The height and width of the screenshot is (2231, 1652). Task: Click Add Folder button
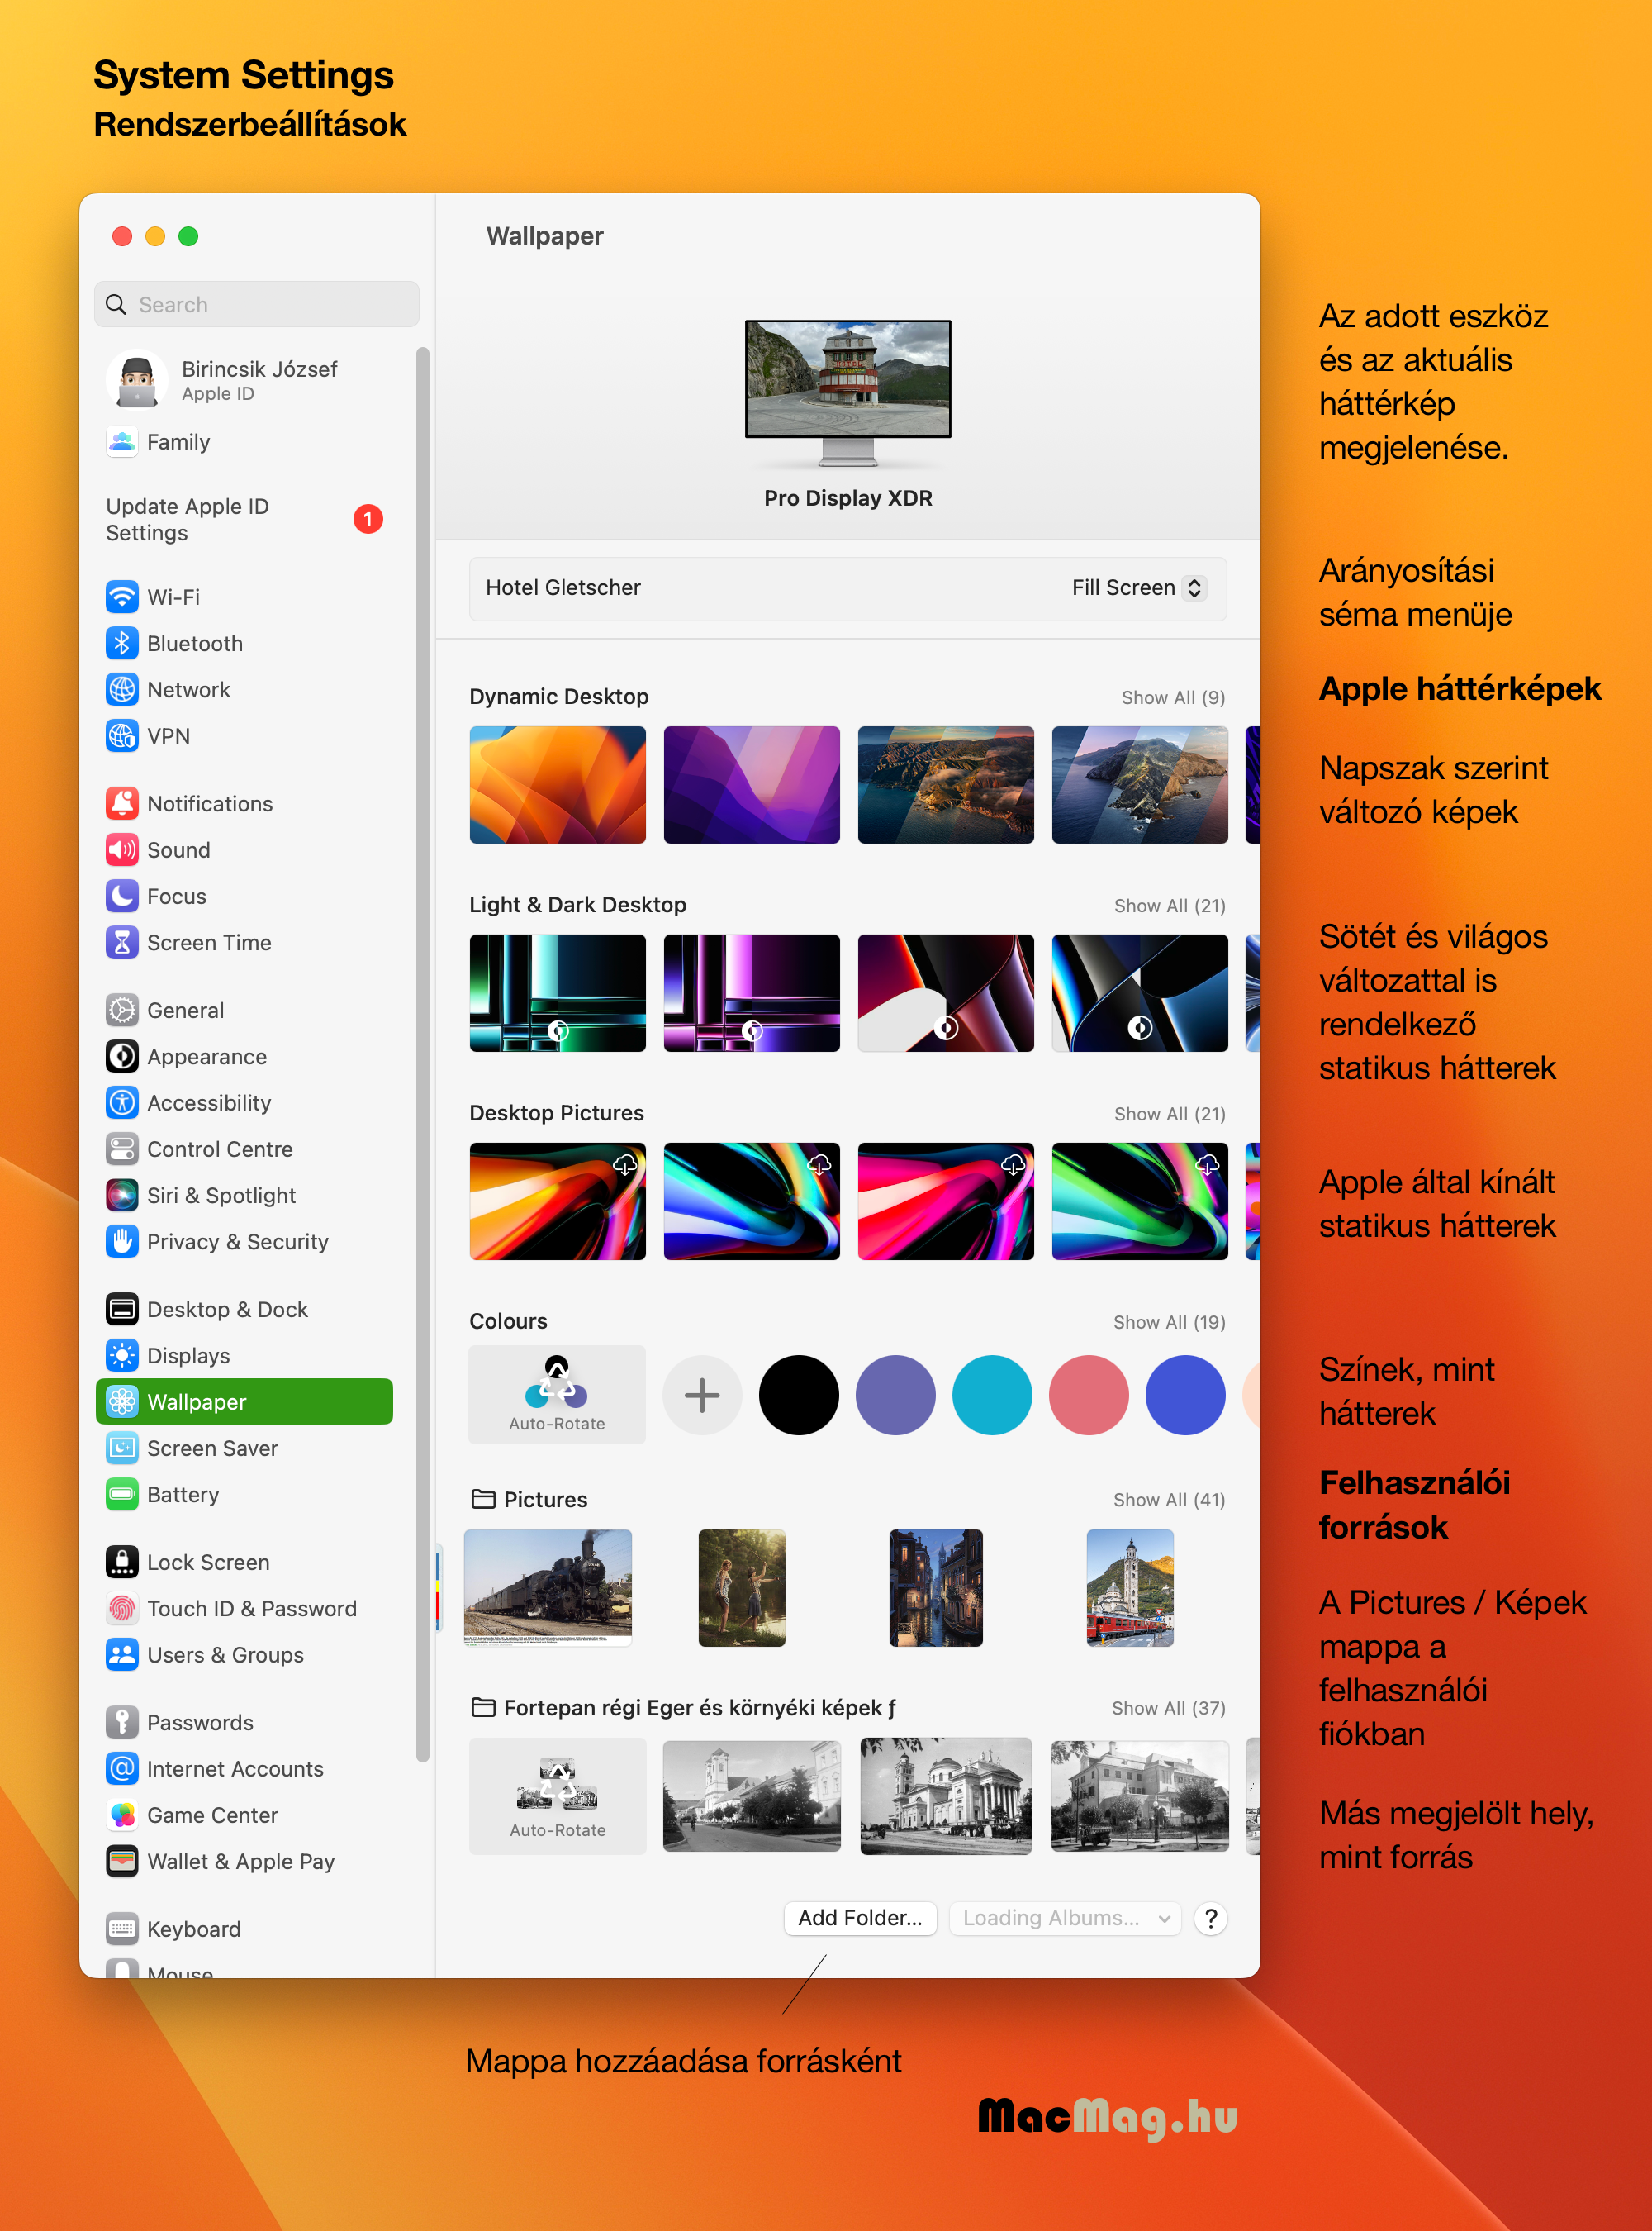pyautogui.click(x=860, y=1918)
